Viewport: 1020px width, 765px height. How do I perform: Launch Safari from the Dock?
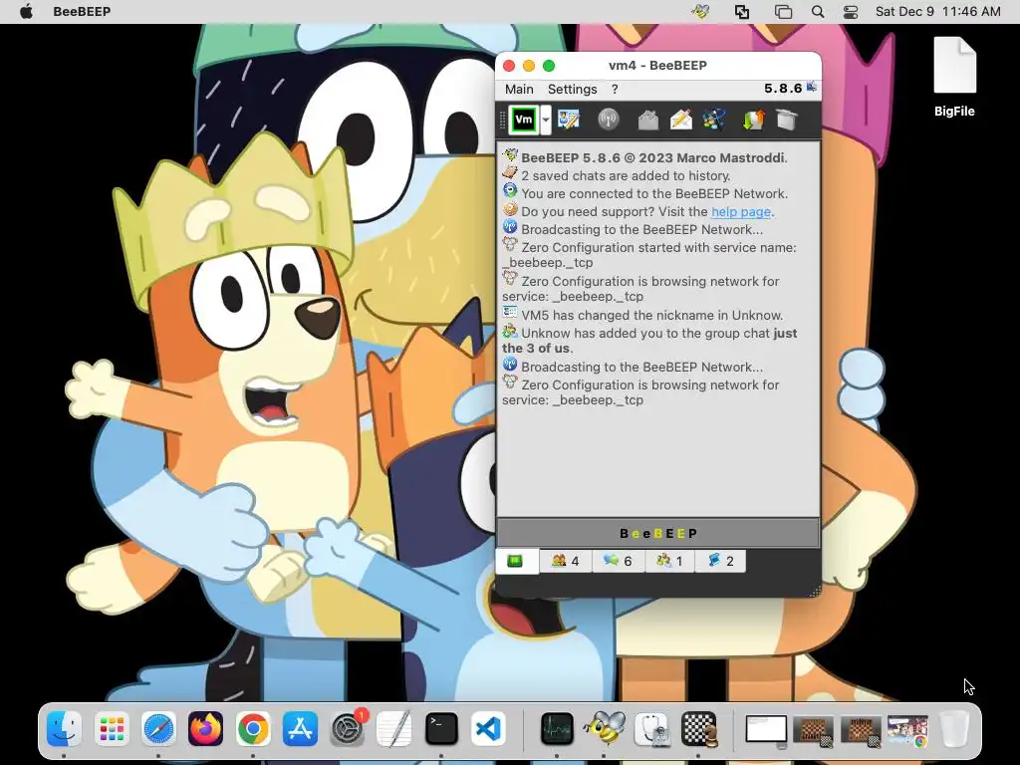[158, 728]
